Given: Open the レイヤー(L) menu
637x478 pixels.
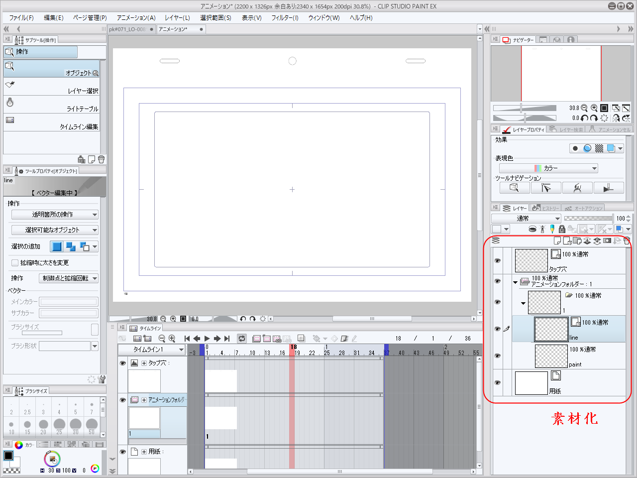Looking at the screenshot, I should 177,17.
